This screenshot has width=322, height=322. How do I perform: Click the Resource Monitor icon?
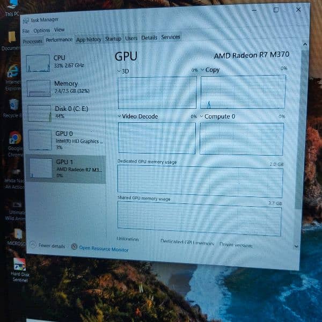tap(75, 246)
